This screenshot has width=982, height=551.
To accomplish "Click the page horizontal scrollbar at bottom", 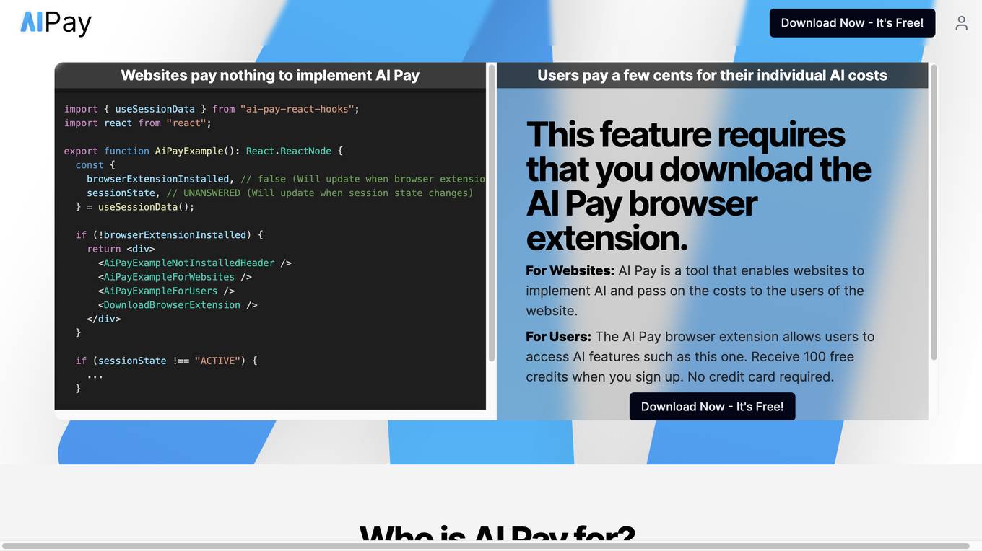I will pyautogui.click(x=485, y=546).
